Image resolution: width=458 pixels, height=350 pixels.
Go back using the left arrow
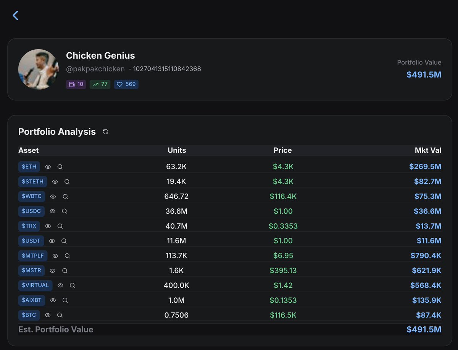coord(15,15)
